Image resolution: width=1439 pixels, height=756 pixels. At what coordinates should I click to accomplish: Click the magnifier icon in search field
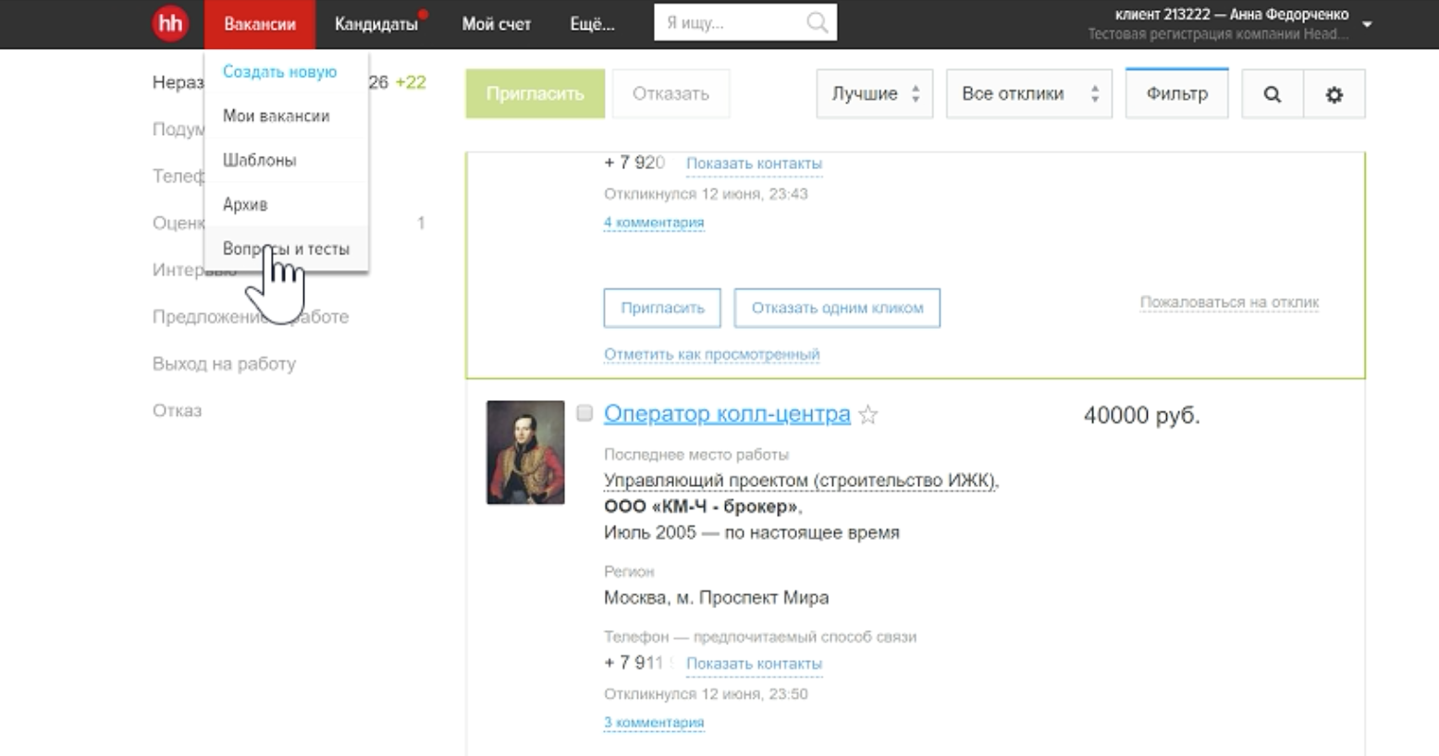(x=818, y=23)
